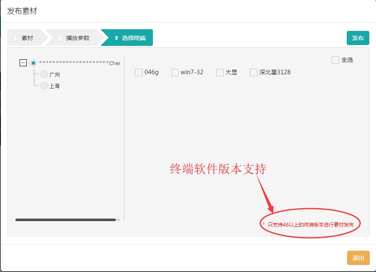Select the 广州 radio button
Image resolution: width=376 pixels, height=272 pixels.
(x=44, y=74)
